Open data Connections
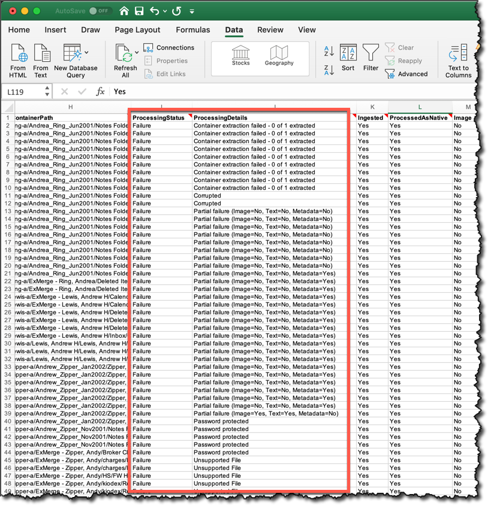Screen dimensions: 488x506 [169, 48]
